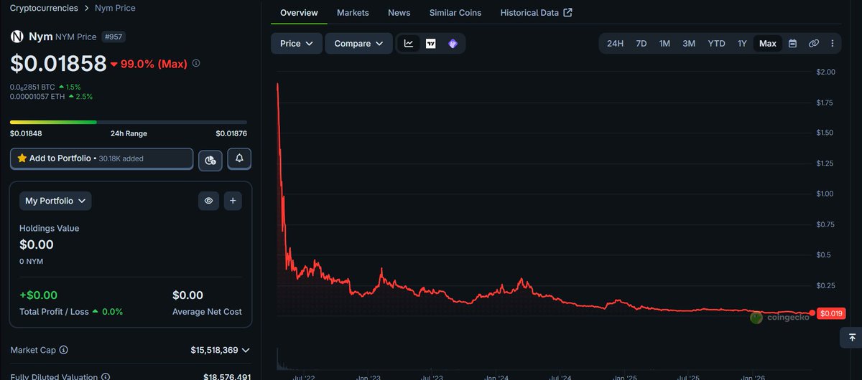Click the $0.019 current price marker
862x380 pixels.
[x=831, y=313]
